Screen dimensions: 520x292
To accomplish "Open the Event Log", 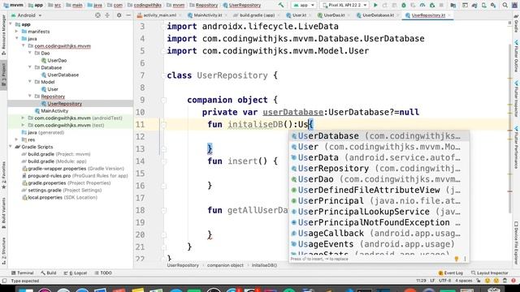I will (x=450, y=273).
